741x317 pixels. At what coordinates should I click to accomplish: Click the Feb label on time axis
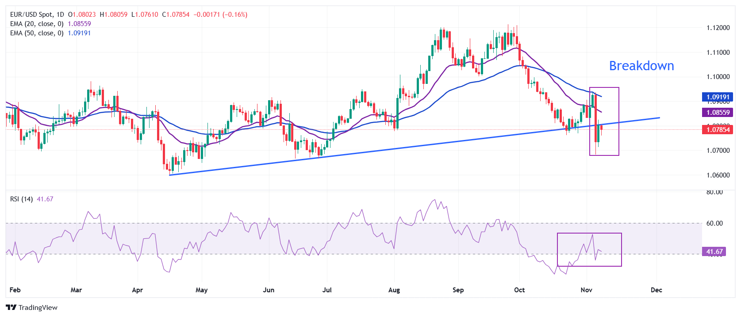15,290
